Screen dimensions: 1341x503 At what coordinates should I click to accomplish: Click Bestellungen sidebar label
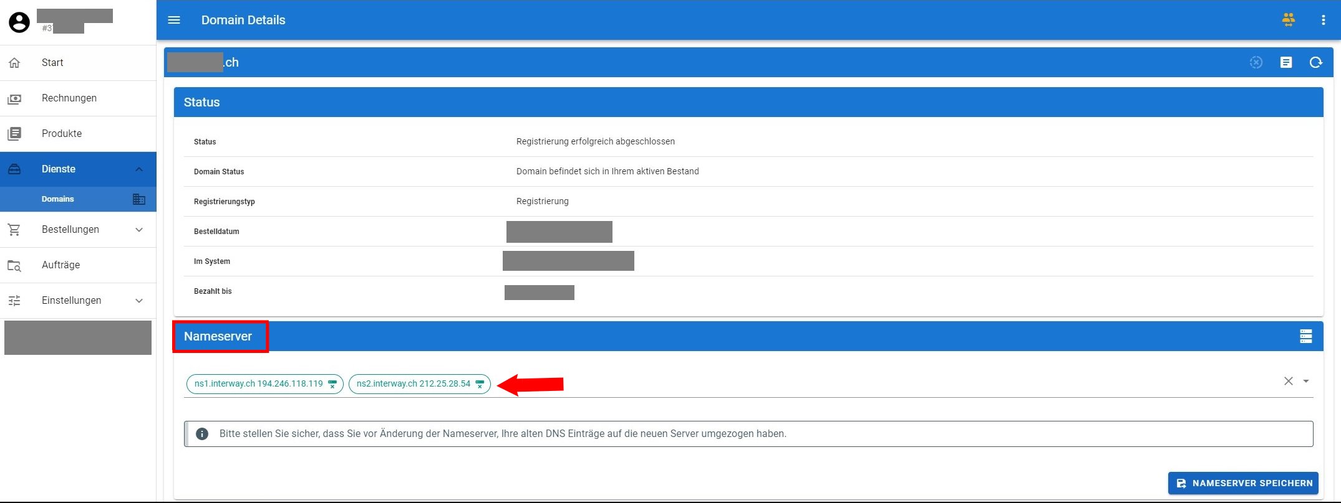click(x=70, y=230)
